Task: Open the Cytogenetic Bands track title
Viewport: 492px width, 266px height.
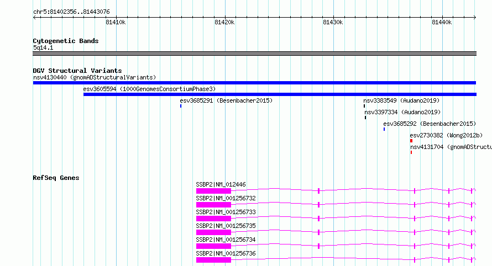Action: pyautogui.click(x=66, y=41)
